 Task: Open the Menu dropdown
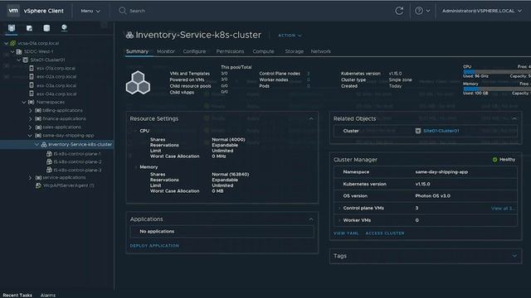pos(90,11)
